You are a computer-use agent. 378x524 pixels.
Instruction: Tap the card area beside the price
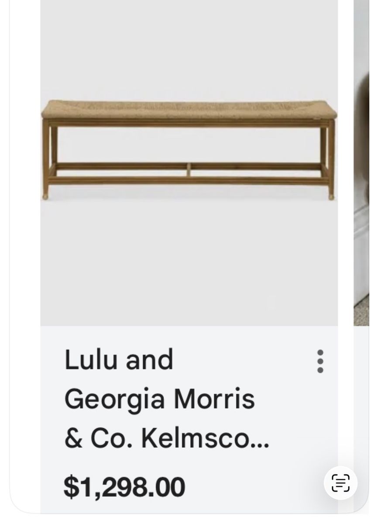pos(253,487)
